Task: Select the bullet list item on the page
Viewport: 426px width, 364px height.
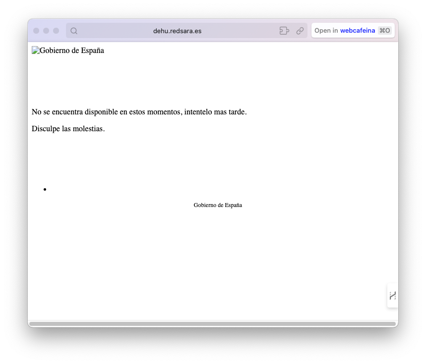Action: point(45,189)
